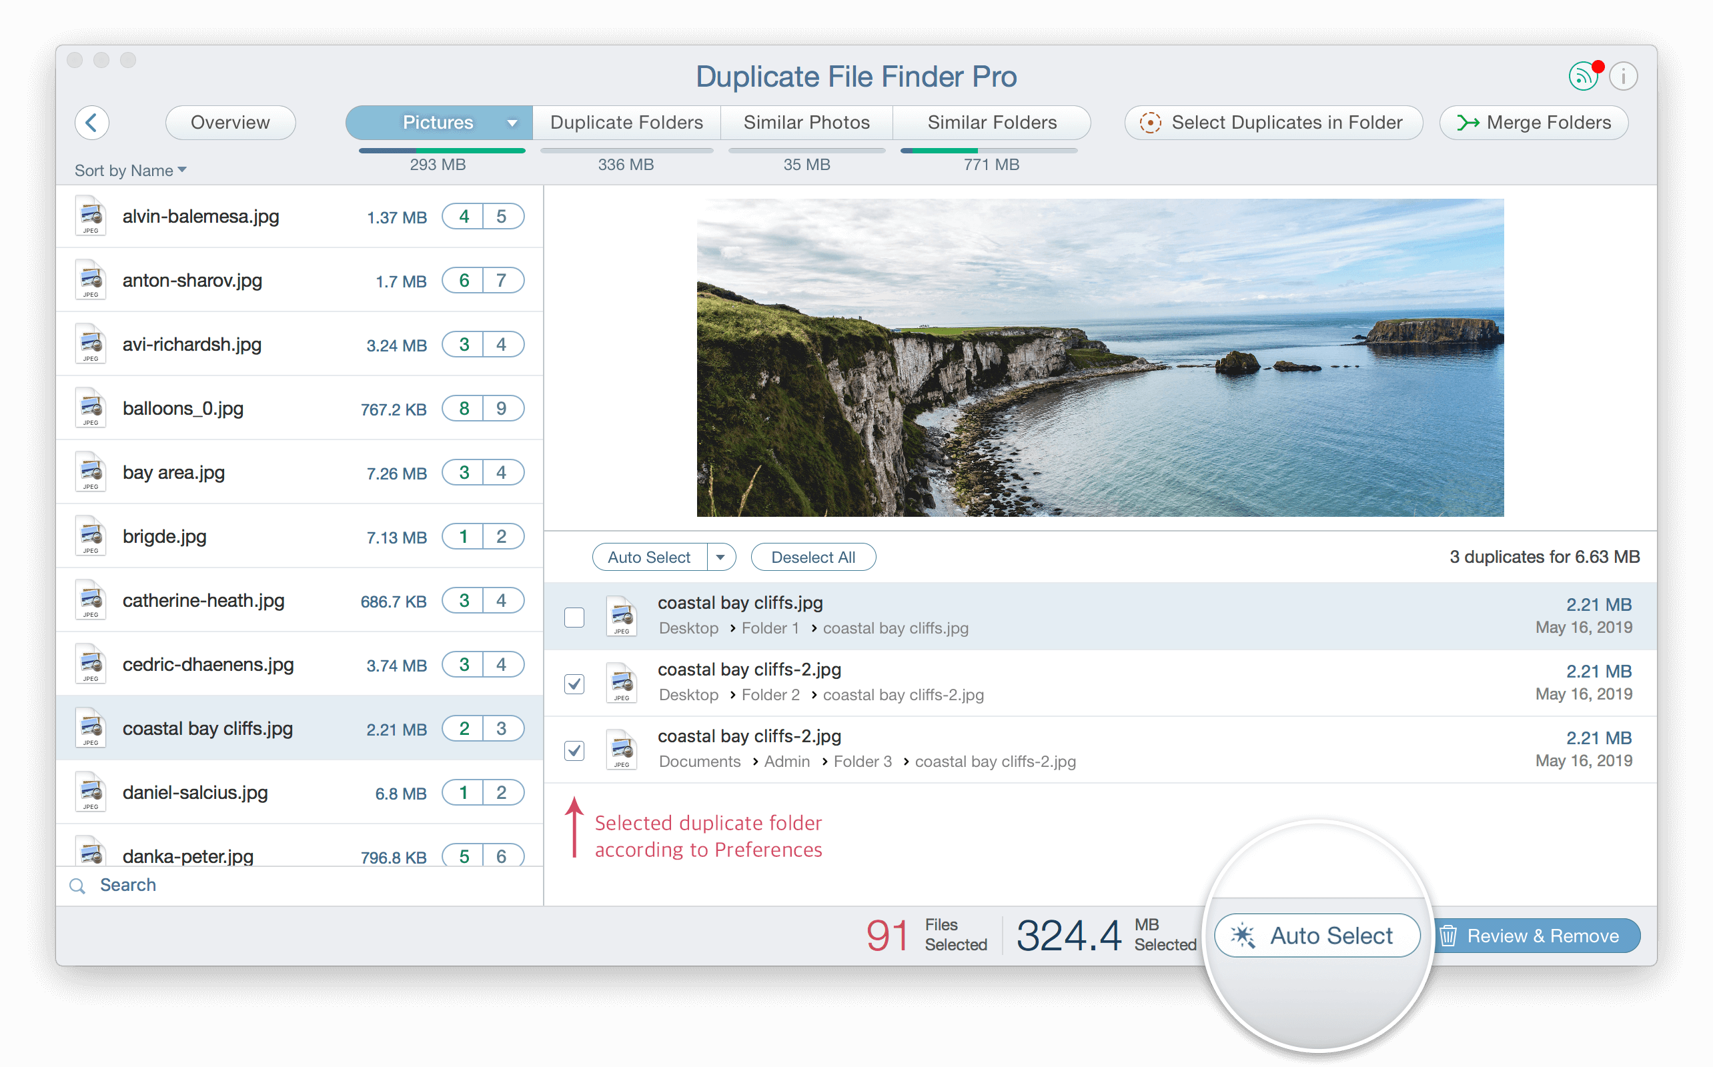This screenshot has height=1067, width=1713.
Task: Expand Sort by Name dropdown
Action: (130, 169)
